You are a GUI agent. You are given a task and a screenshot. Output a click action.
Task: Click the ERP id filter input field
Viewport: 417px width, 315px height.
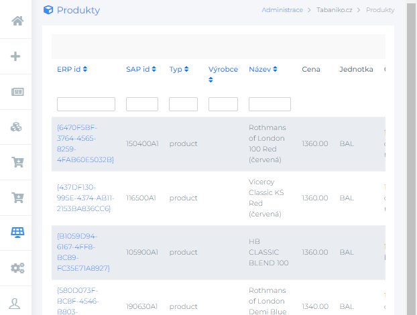pyautogui.click(x=86, y=105)
